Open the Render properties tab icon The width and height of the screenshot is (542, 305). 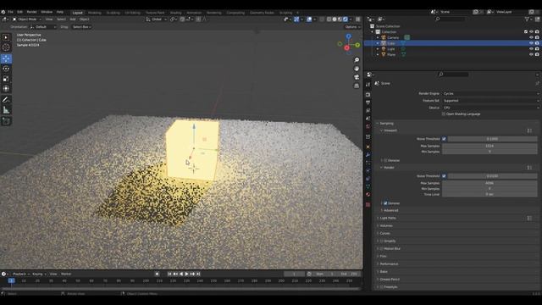coord(368,94)
